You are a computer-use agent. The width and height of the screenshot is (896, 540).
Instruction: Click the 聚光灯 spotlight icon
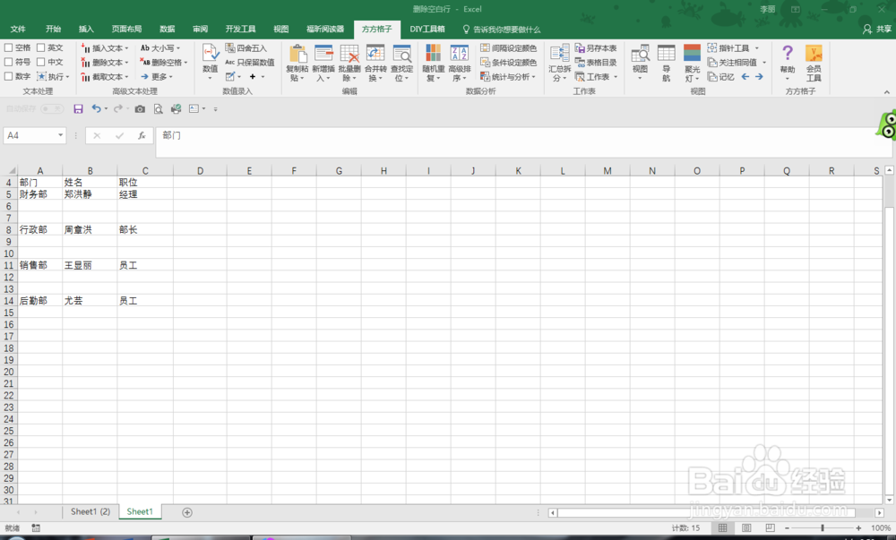click(692, 53)
